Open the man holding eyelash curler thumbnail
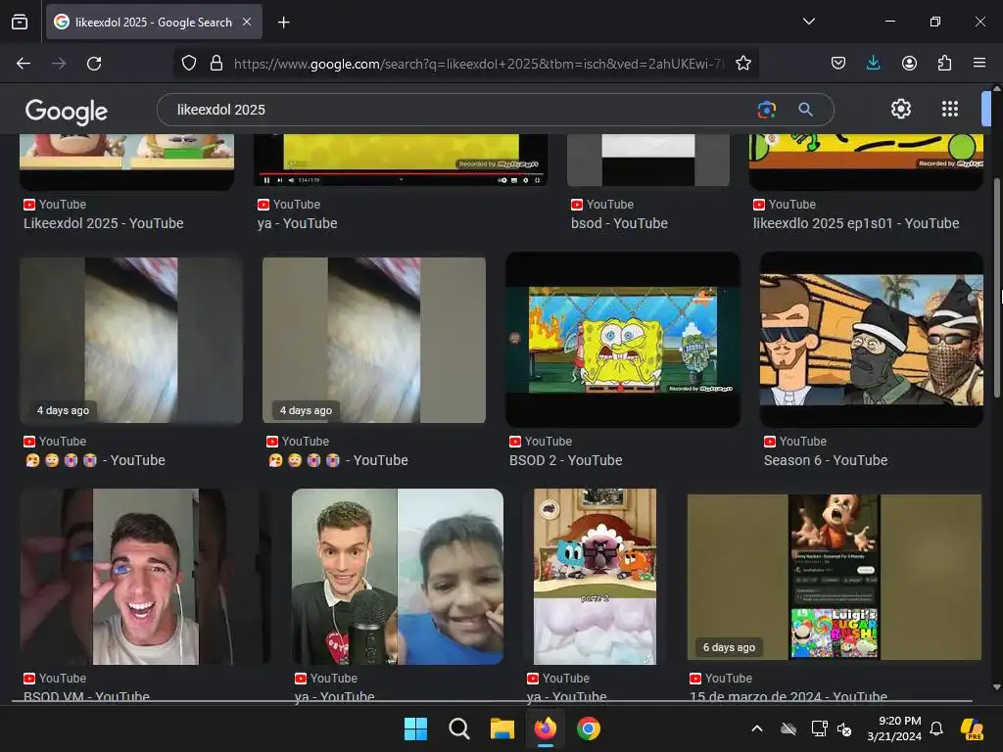Viewport: 1003px width, 752px height. pyautogui.click(x=145, y=577)
